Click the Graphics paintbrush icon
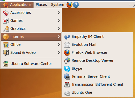 click(6, 29)
